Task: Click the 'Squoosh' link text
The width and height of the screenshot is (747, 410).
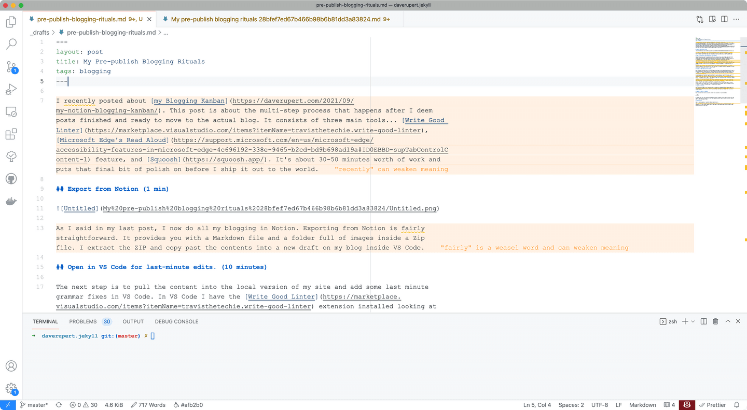Action: (164, 160)
